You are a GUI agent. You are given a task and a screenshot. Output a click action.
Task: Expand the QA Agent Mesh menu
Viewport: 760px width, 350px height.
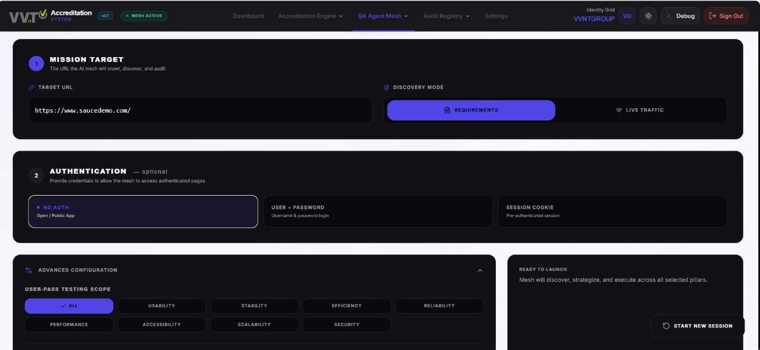coord(383,16)
